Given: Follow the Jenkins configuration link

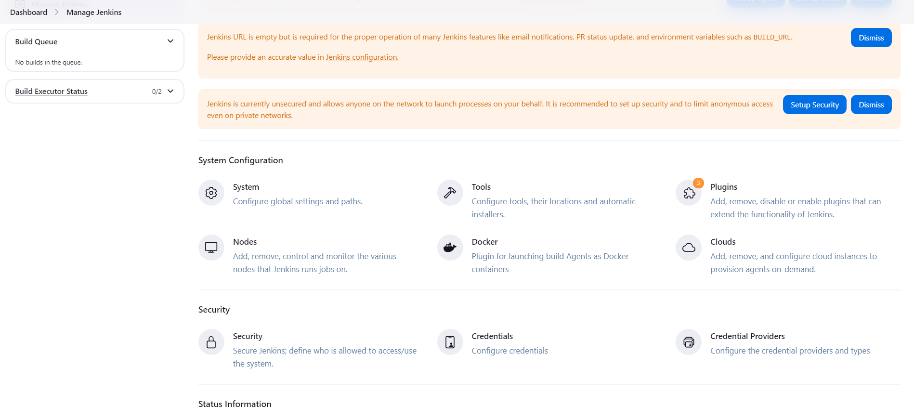Looking at the screenshot, I should 362,57.
